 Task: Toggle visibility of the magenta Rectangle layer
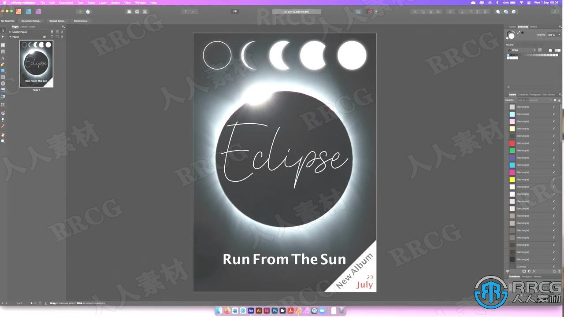(554, 172)
